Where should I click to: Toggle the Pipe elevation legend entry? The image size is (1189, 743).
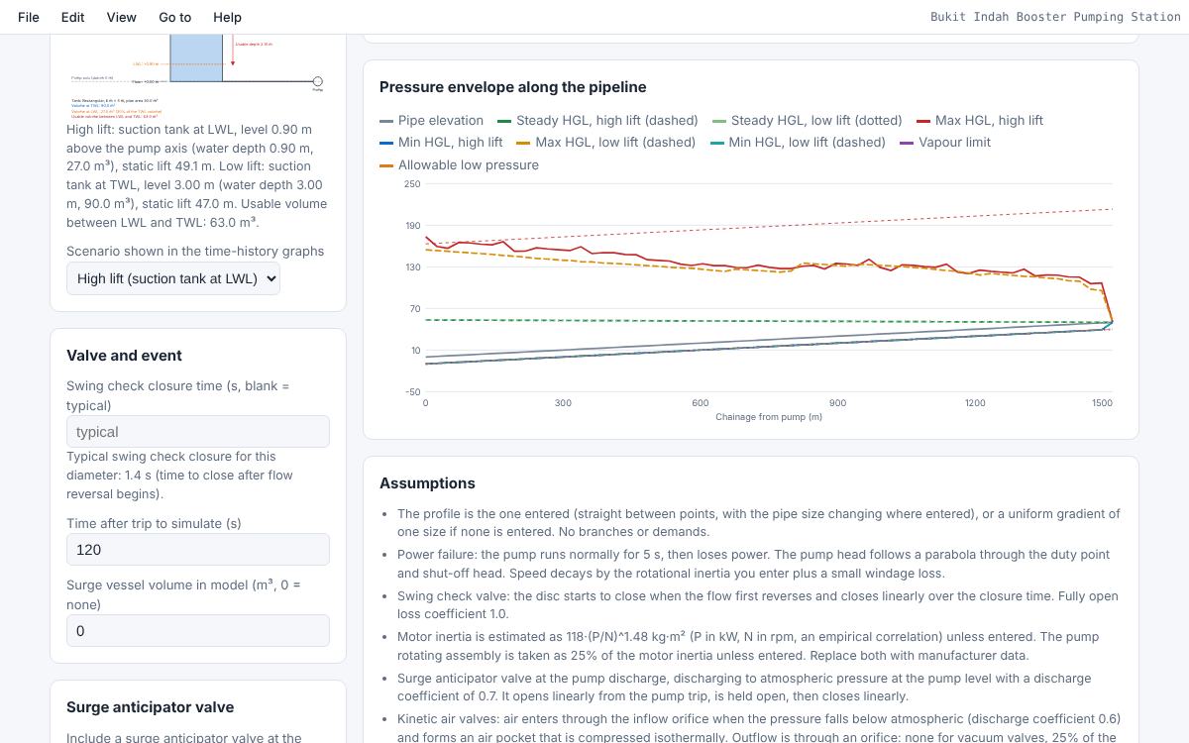click(x=432, y=120)
